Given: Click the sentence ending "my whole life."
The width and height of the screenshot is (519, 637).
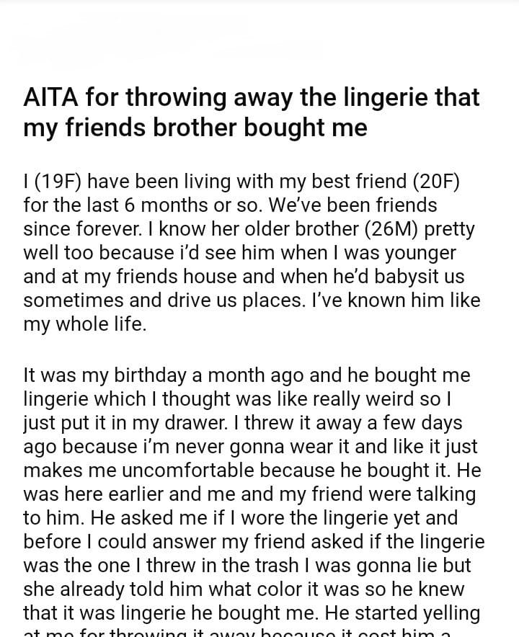Looking at the screenshot, I should 85,324.
